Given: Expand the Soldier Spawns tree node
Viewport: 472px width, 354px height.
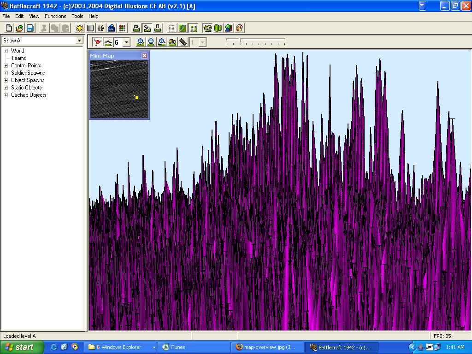Looking at the screenshot, I should [6, 73].
